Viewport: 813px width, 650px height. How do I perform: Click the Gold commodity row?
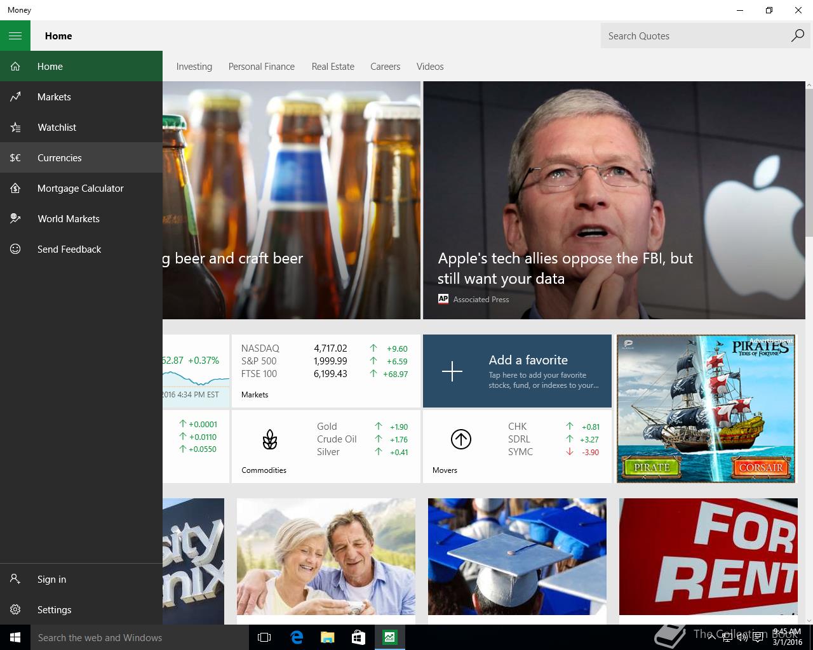[363, 427]
